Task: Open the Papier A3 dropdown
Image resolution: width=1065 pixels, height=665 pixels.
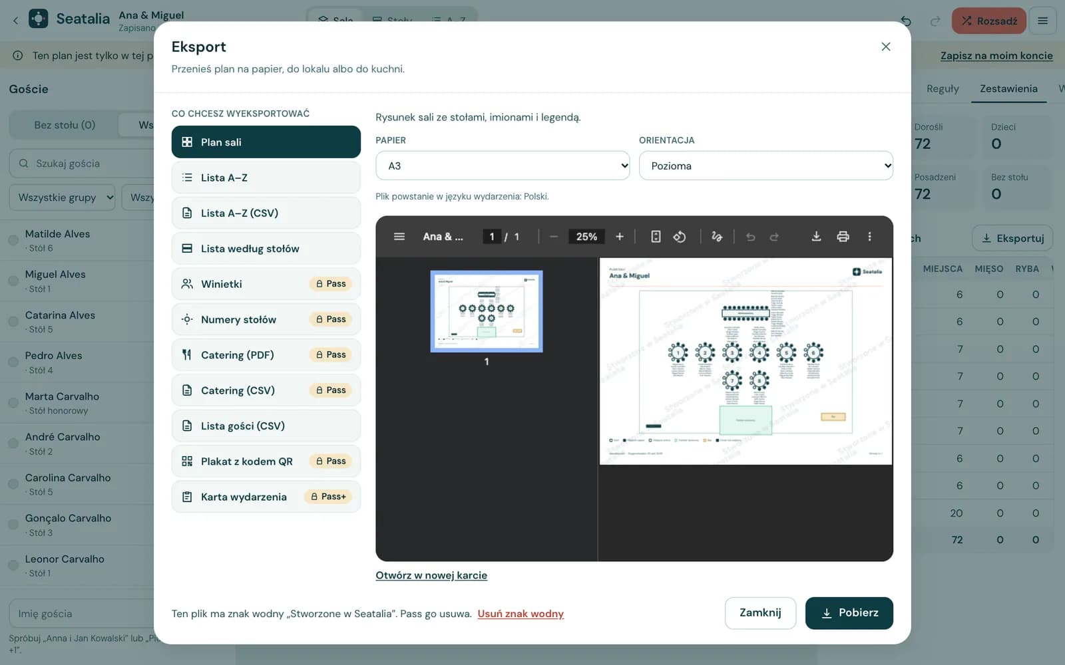Action: click(x=503, y=166)
